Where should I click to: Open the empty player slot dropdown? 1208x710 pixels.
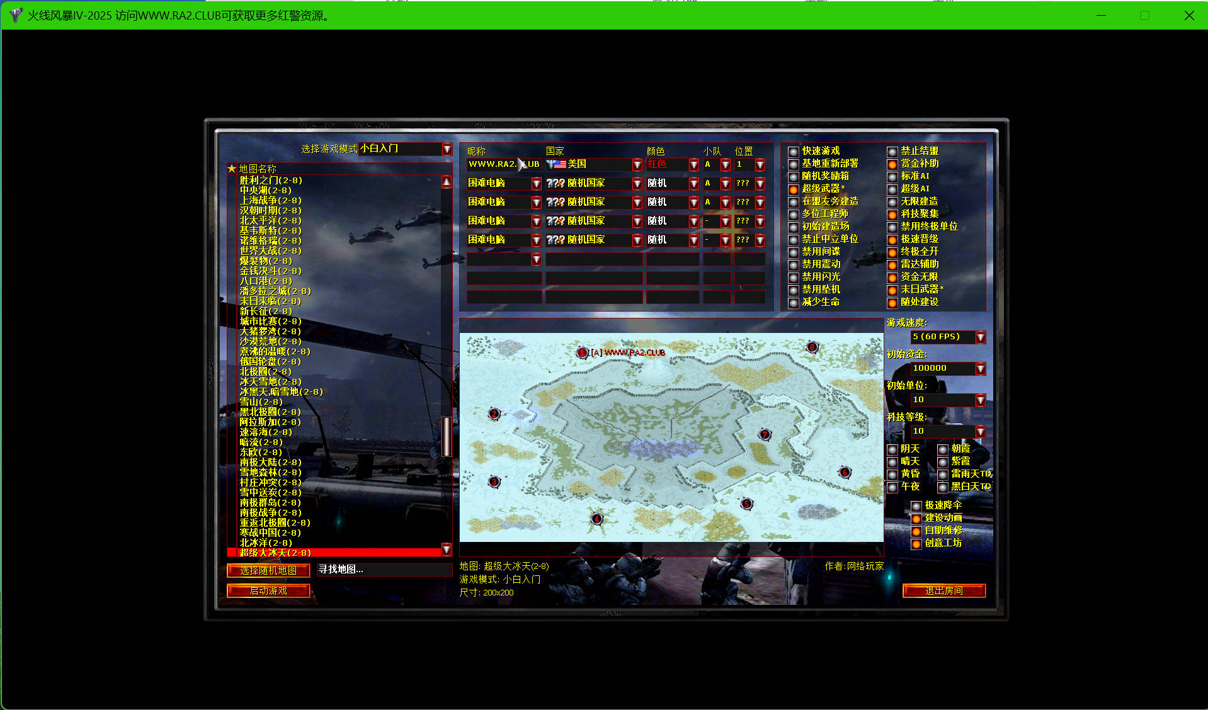pyautogui.click(x=537, y=259)
